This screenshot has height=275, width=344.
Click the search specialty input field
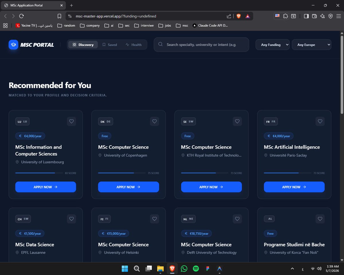coord(201,45)
